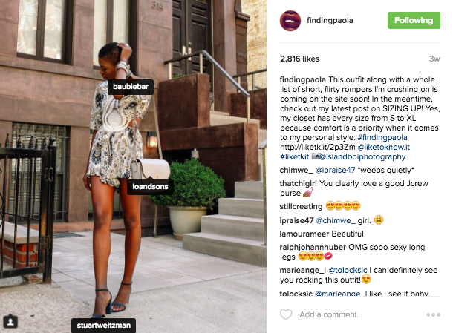The image size is (453, 333).
Task: Open the @ipraise47 mention
Action: (x=335, y=171)
